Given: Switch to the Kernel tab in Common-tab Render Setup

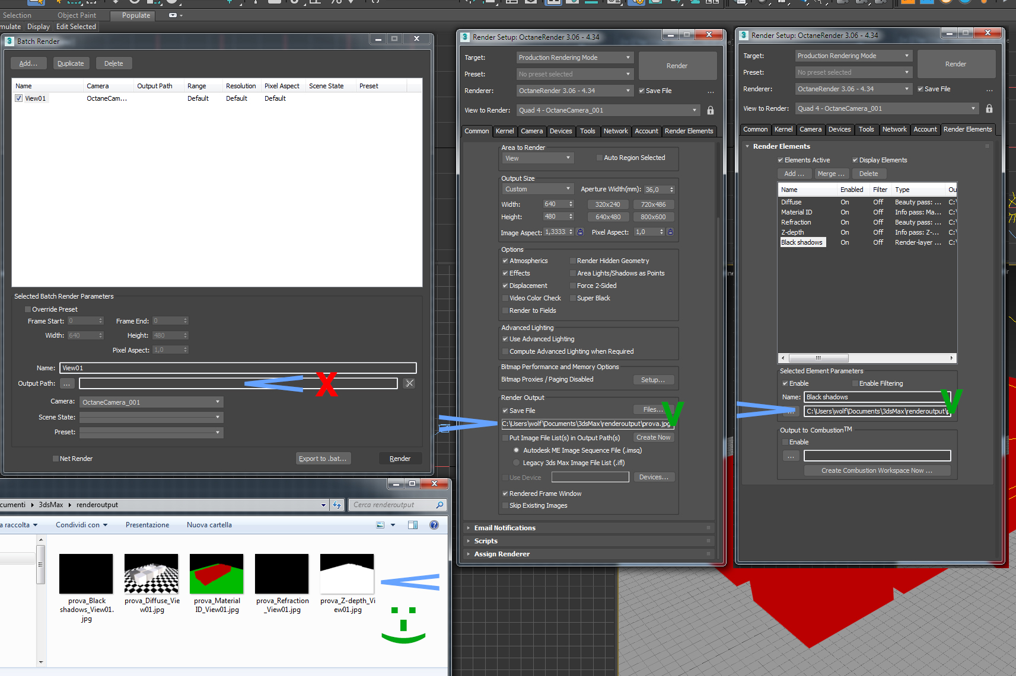Looking at the screenshot, I should [x=505, y=131].
